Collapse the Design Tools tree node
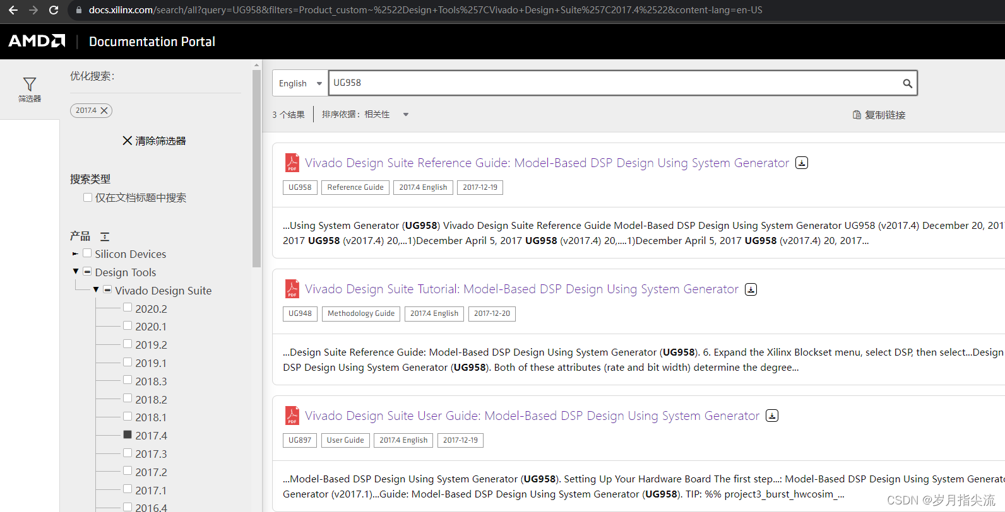 click(x=76, y=272)
